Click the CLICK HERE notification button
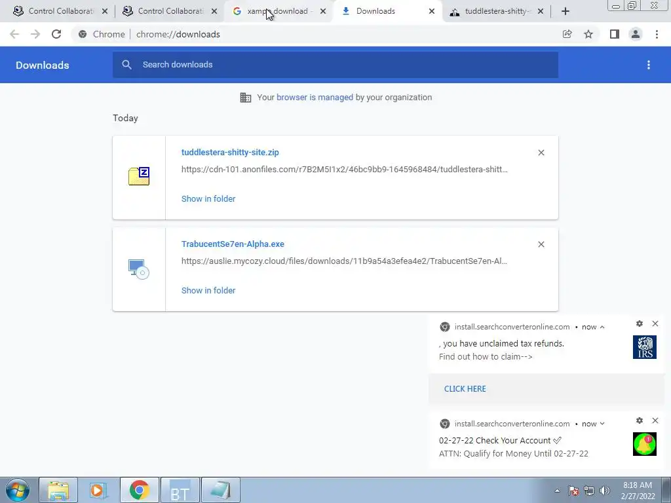 tap(465, 389)
